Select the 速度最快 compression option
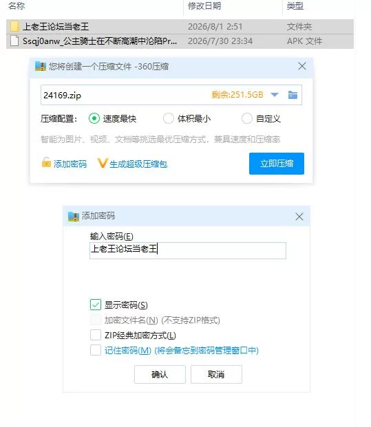This screenshot has width=371, height=427. point(94,118)
